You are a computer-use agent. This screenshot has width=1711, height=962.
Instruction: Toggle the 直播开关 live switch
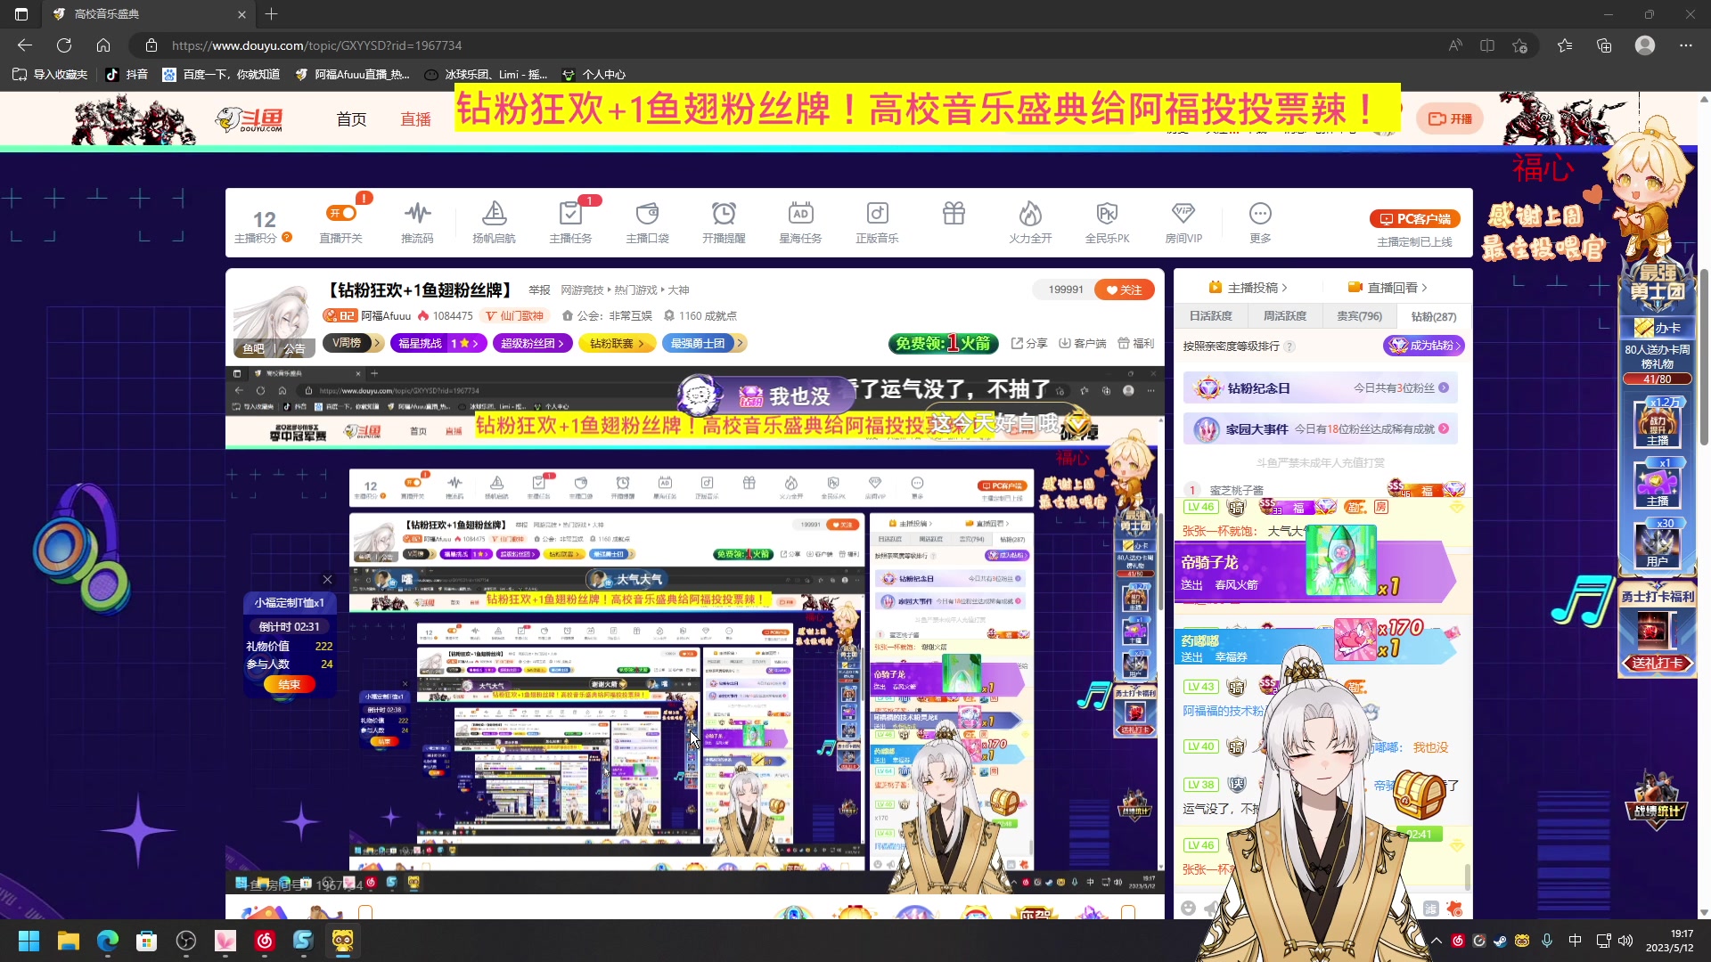341,213
